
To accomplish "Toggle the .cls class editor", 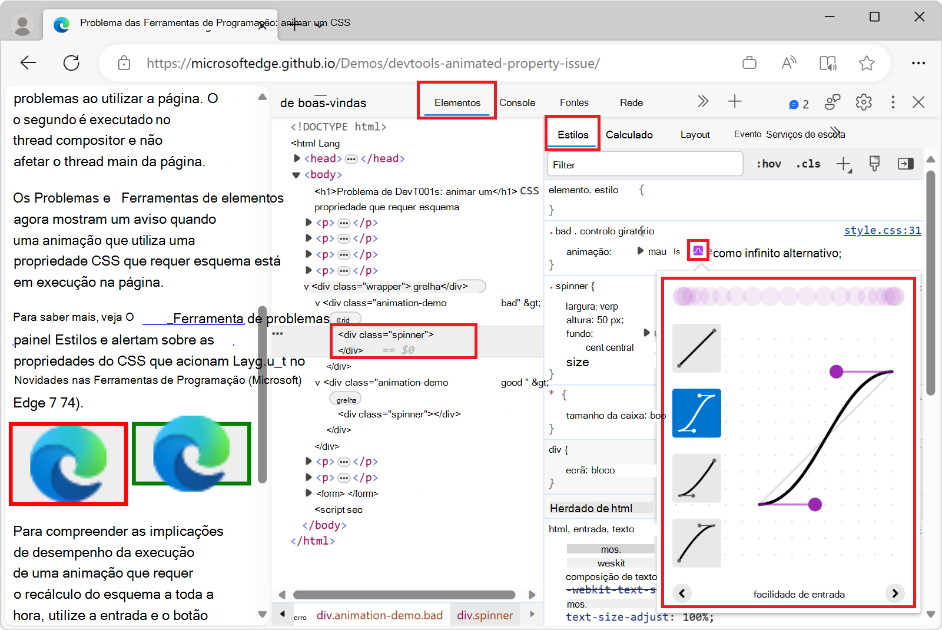I will 808,164.
